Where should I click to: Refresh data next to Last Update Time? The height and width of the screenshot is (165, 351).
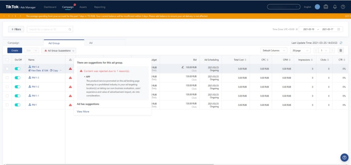341,43
